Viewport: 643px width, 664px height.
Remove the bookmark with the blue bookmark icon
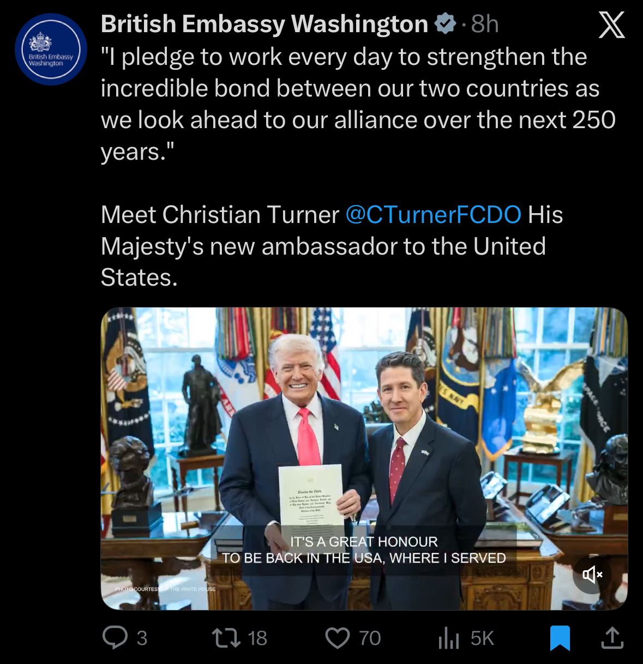pos(560,638)
